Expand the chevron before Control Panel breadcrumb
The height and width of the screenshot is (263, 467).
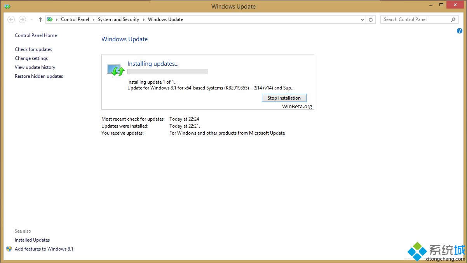tap(57, 19)
